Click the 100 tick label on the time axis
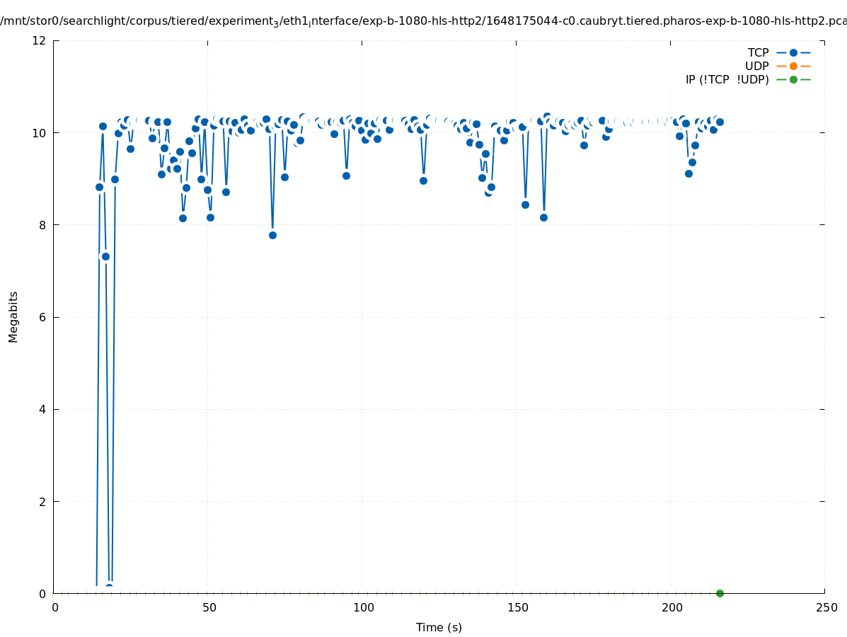 (x=363, y=607)
